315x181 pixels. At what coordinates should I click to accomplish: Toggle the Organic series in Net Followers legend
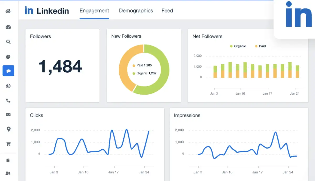(238, 46)
